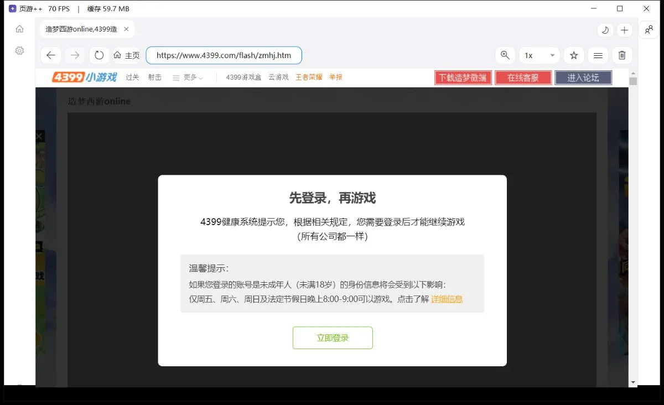The height and width of the screenshot is (405, 664).
Task: Click the 4399小游戏 logo
Action: point(85,77)
